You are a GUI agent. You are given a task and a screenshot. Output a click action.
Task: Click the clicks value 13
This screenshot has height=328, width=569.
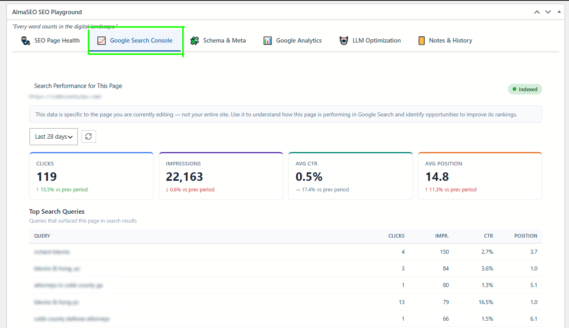click(402, 302)
